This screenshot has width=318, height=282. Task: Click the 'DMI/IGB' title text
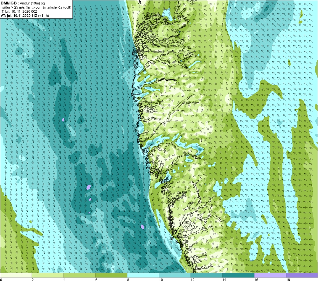[x=9, y=3]
